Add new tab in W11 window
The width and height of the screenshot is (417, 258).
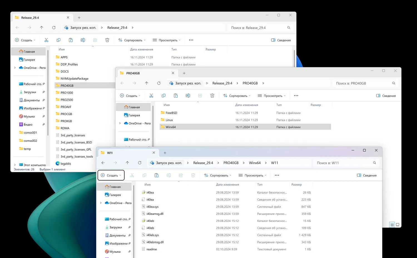pos(165,153)
